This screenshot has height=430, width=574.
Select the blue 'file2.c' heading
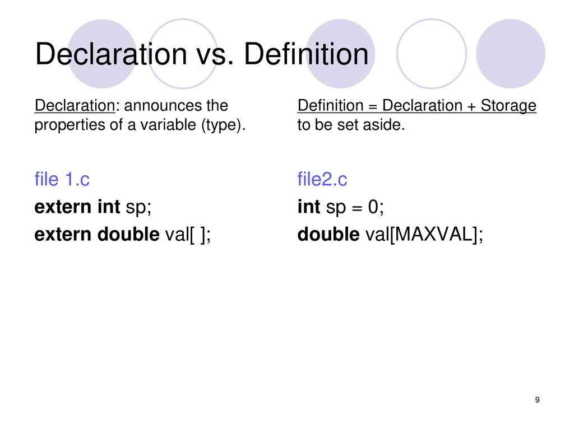click(322, 179)
